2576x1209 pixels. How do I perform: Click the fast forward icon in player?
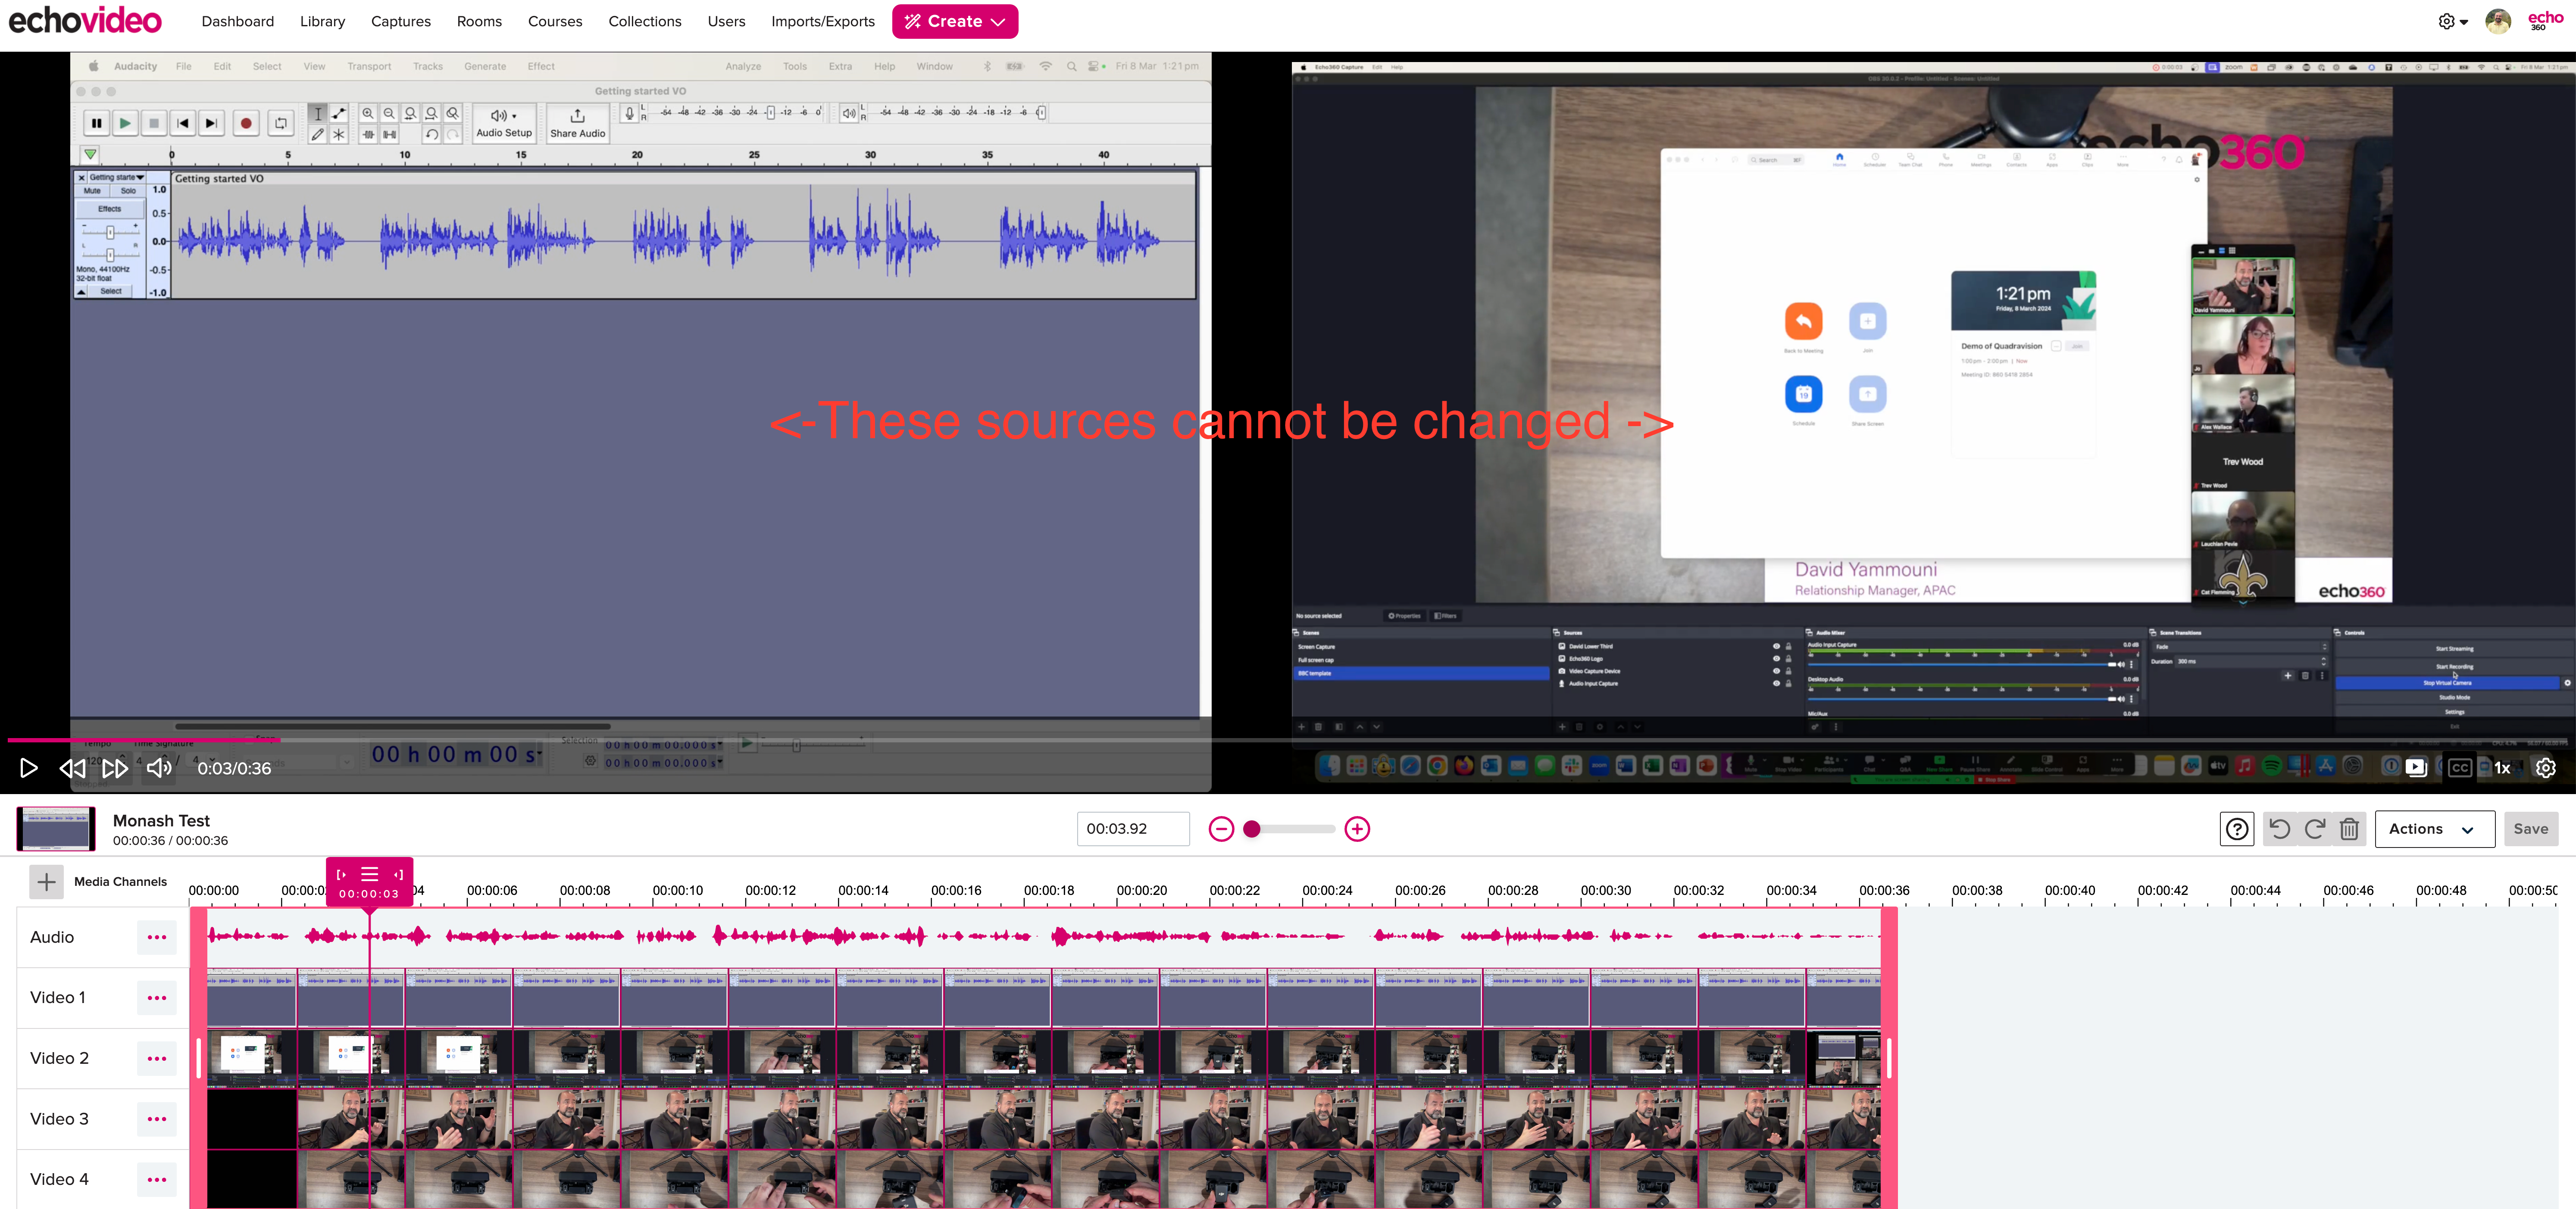(115, 767)
